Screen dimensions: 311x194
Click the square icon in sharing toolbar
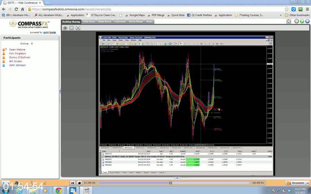(71, 28)
